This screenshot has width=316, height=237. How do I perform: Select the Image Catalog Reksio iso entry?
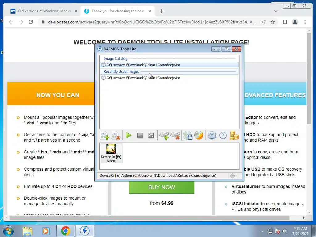[x=169, y=65]
